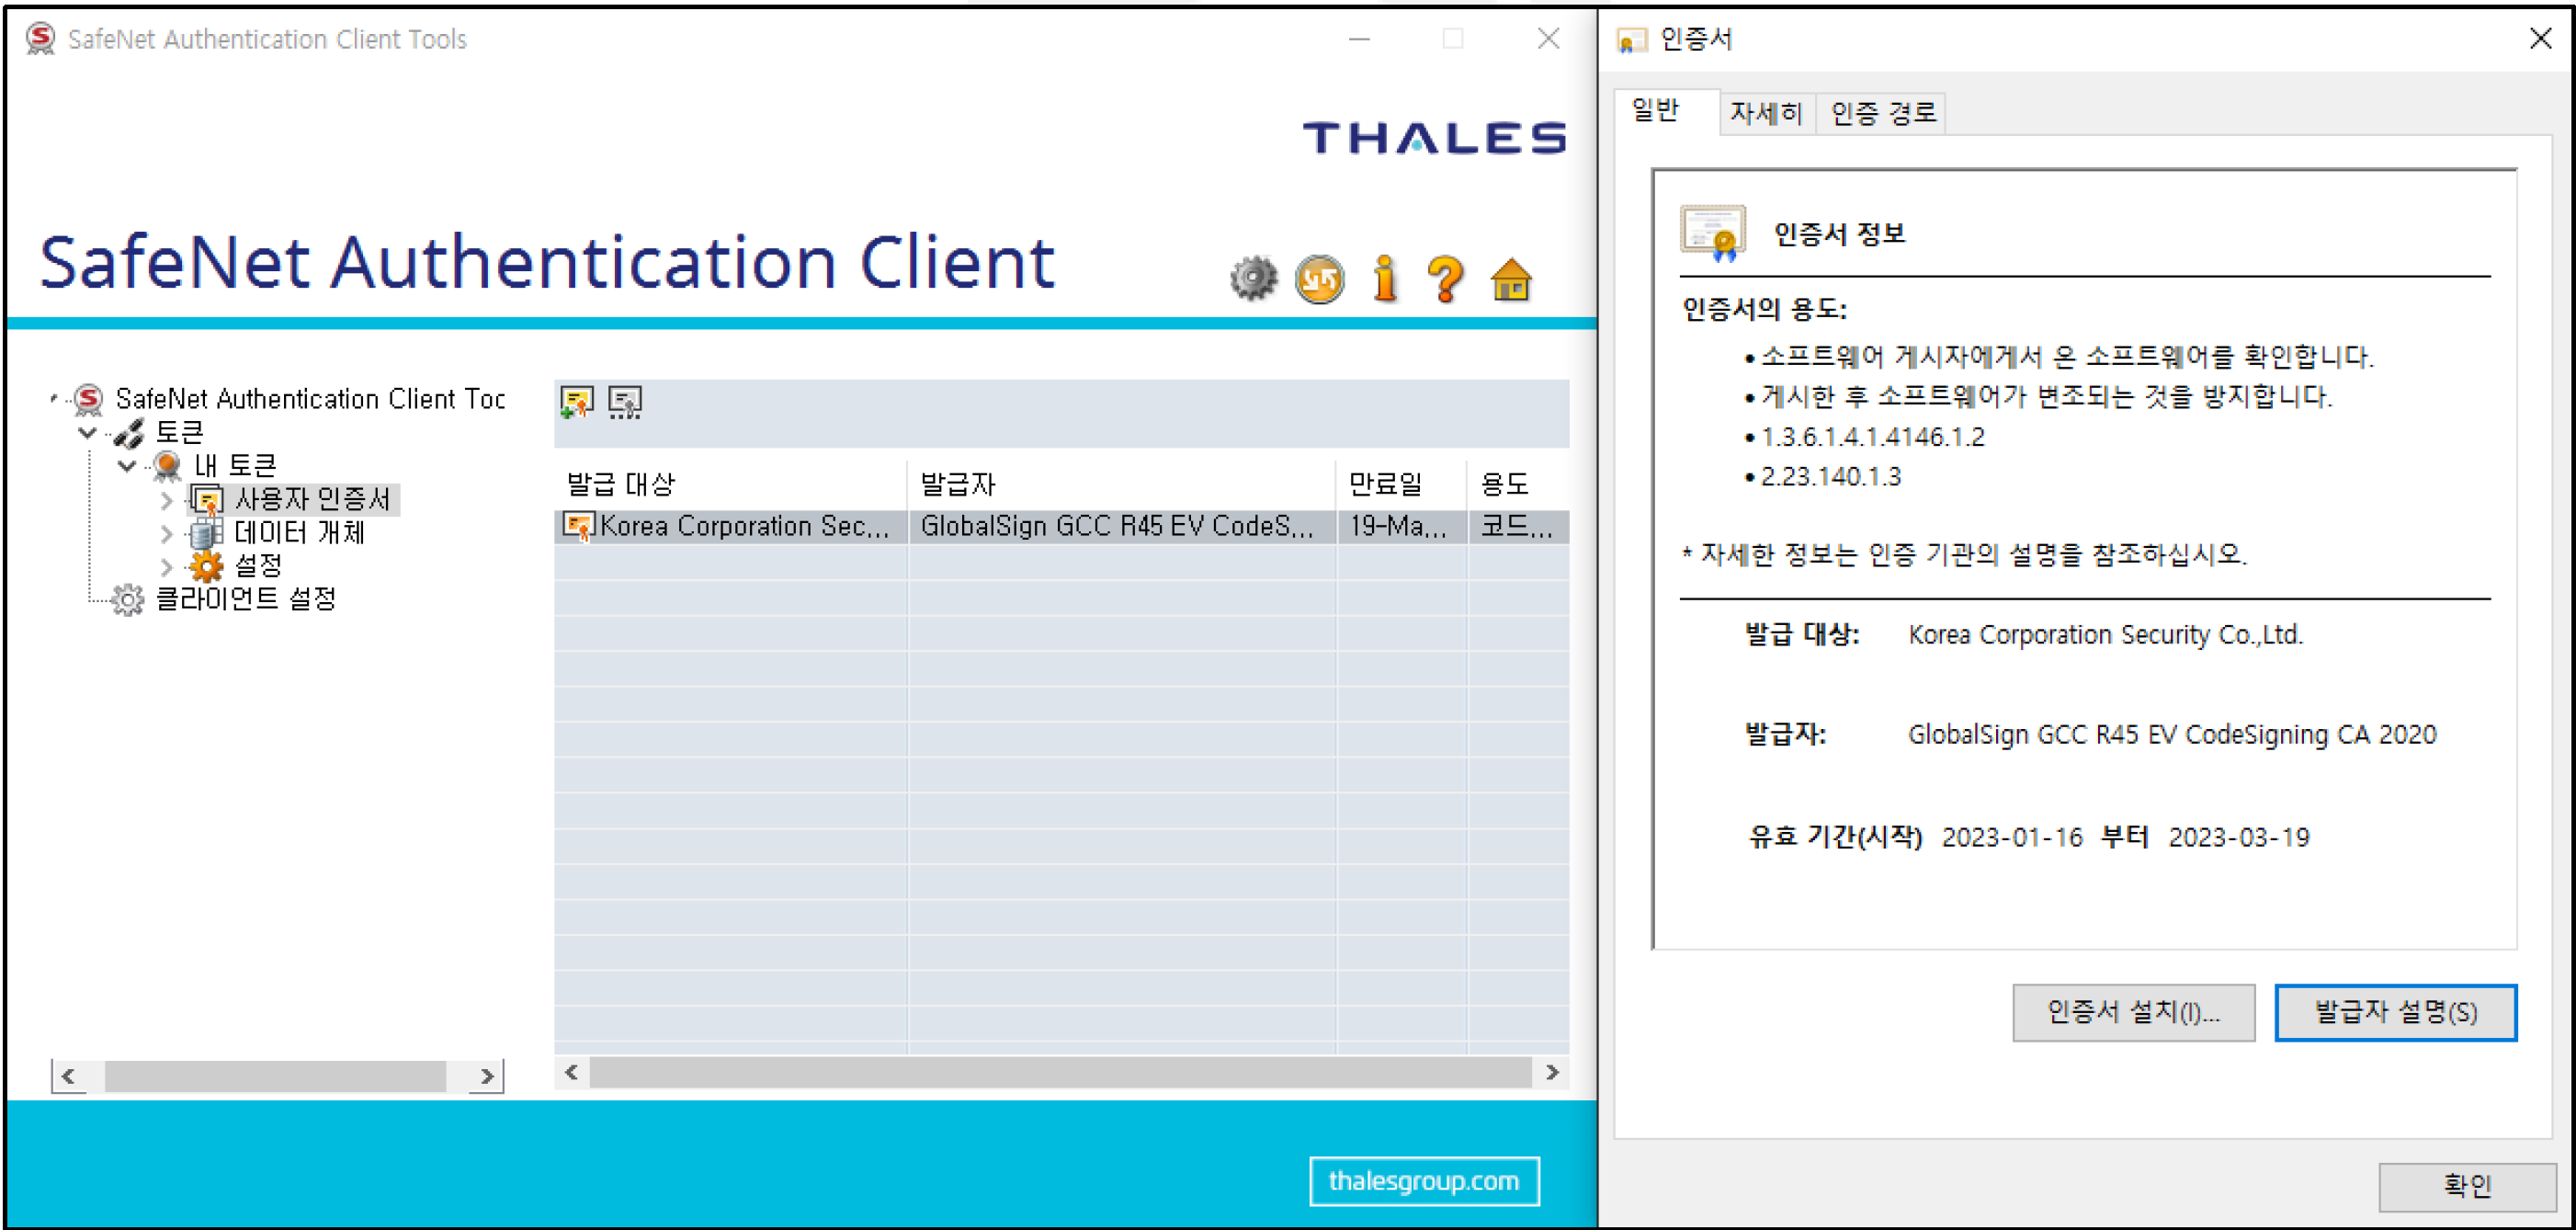Image resolution: width=2576 pixels, height=1230 pixels.
Task: Import a certificate with the green plus icon
Action: click(577, 401)
